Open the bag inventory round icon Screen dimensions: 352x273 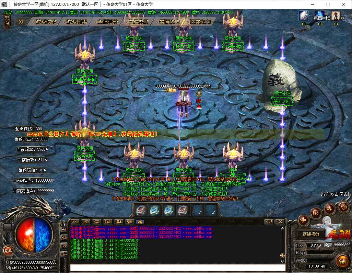[x=316, y=213]
